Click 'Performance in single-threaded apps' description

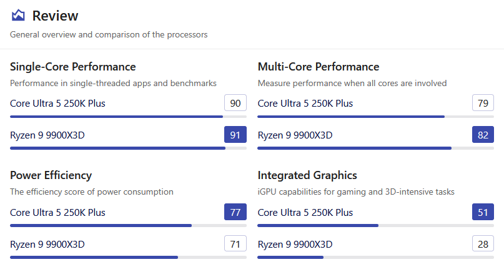[113, 84]
